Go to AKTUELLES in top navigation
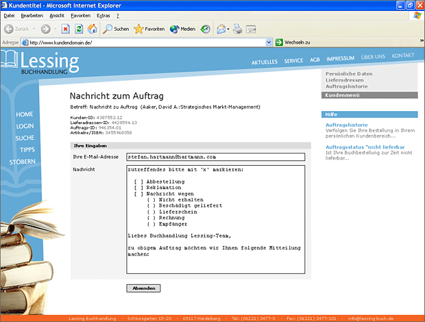The width and height of the screenshot is (425, 322). (x=265, y=62)
